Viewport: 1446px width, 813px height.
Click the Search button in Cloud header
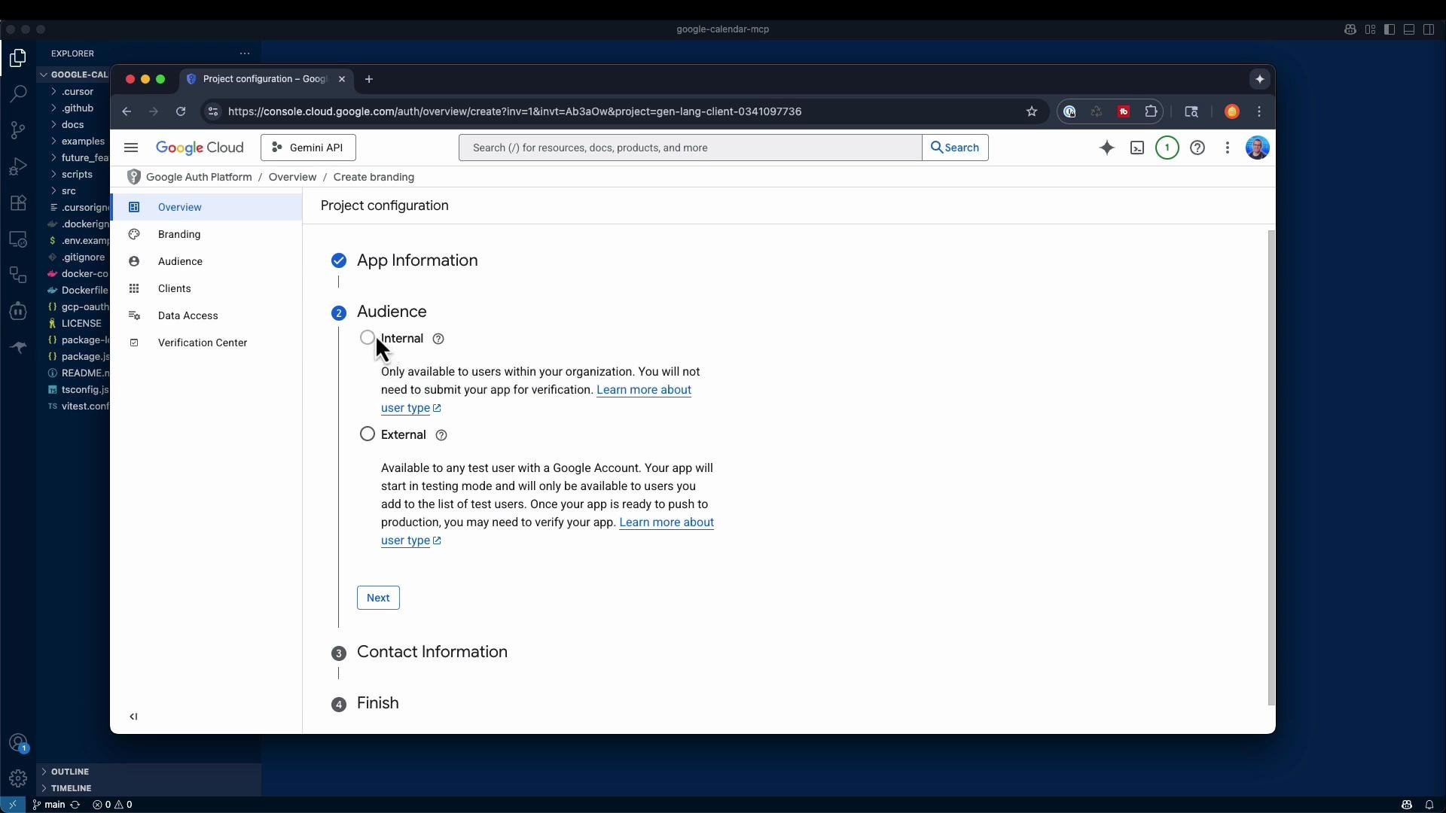[x=955, y=148]
